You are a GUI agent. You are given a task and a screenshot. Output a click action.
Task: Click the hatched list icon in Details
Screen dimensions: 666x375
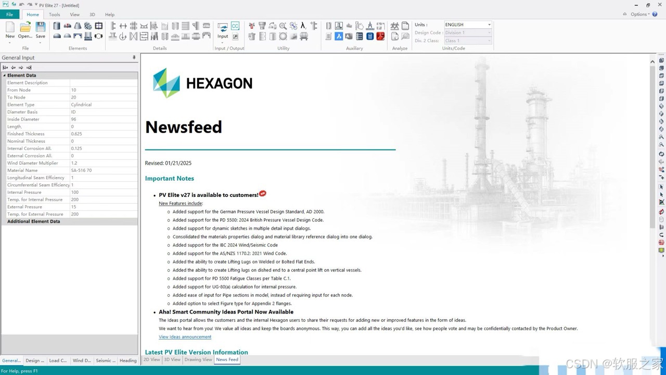185,26
